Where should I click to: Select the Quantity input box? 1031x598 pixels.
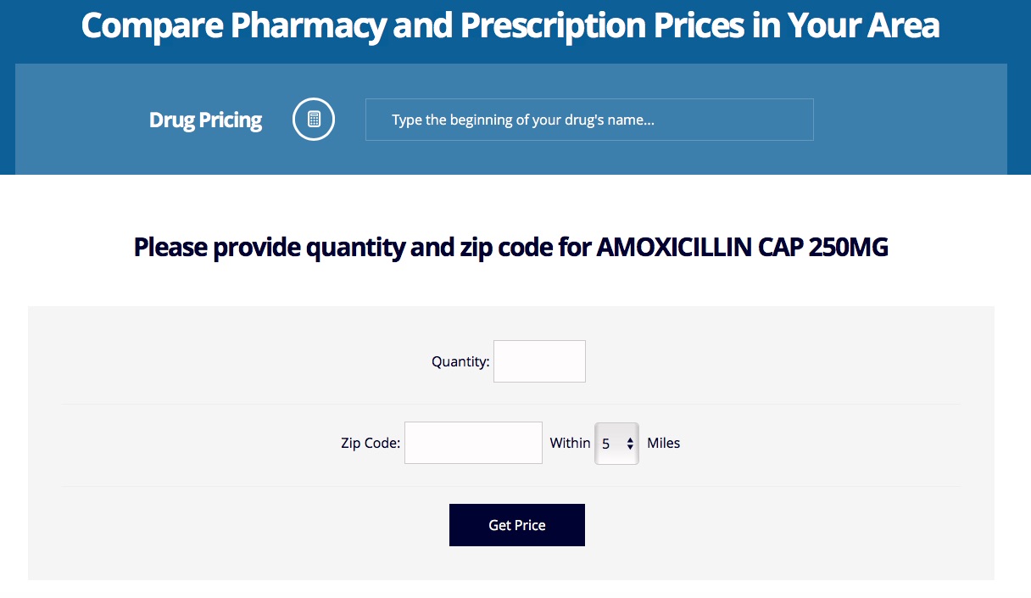point(539,361)
